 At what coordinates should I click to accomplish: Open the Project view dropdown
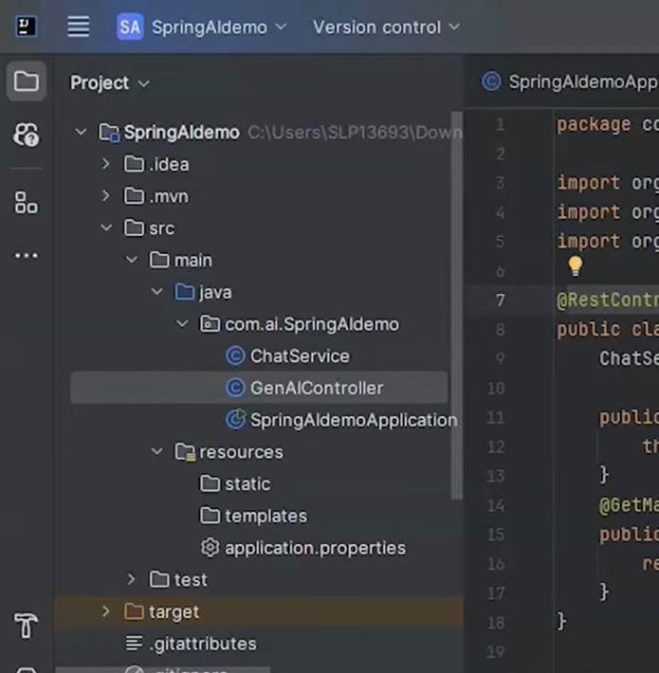pos(110,82)
